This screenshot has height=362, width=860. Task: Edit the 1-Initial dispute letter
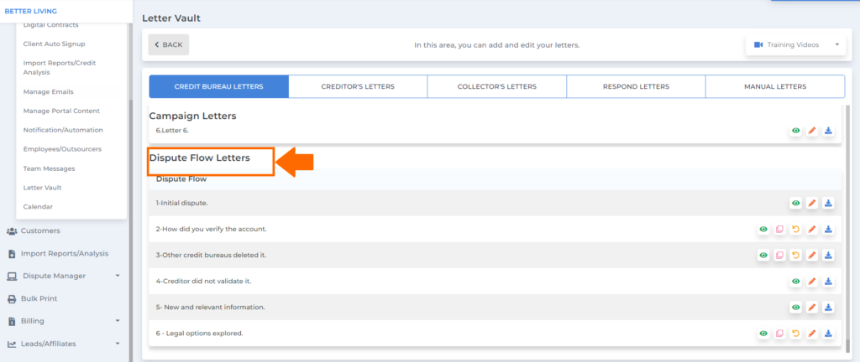tap(812, 204)
